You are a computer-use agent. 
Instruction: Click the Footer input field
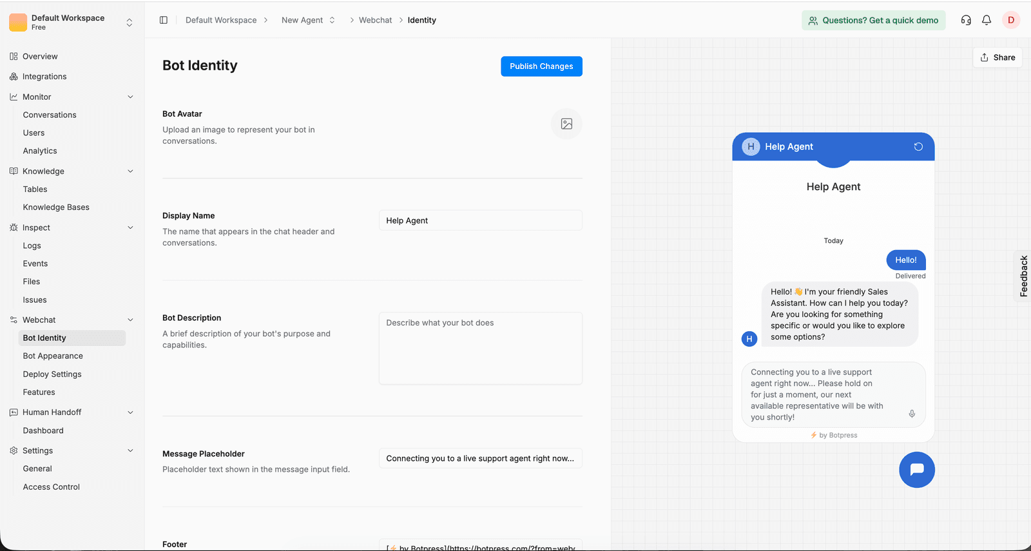[x=481, y=546]
